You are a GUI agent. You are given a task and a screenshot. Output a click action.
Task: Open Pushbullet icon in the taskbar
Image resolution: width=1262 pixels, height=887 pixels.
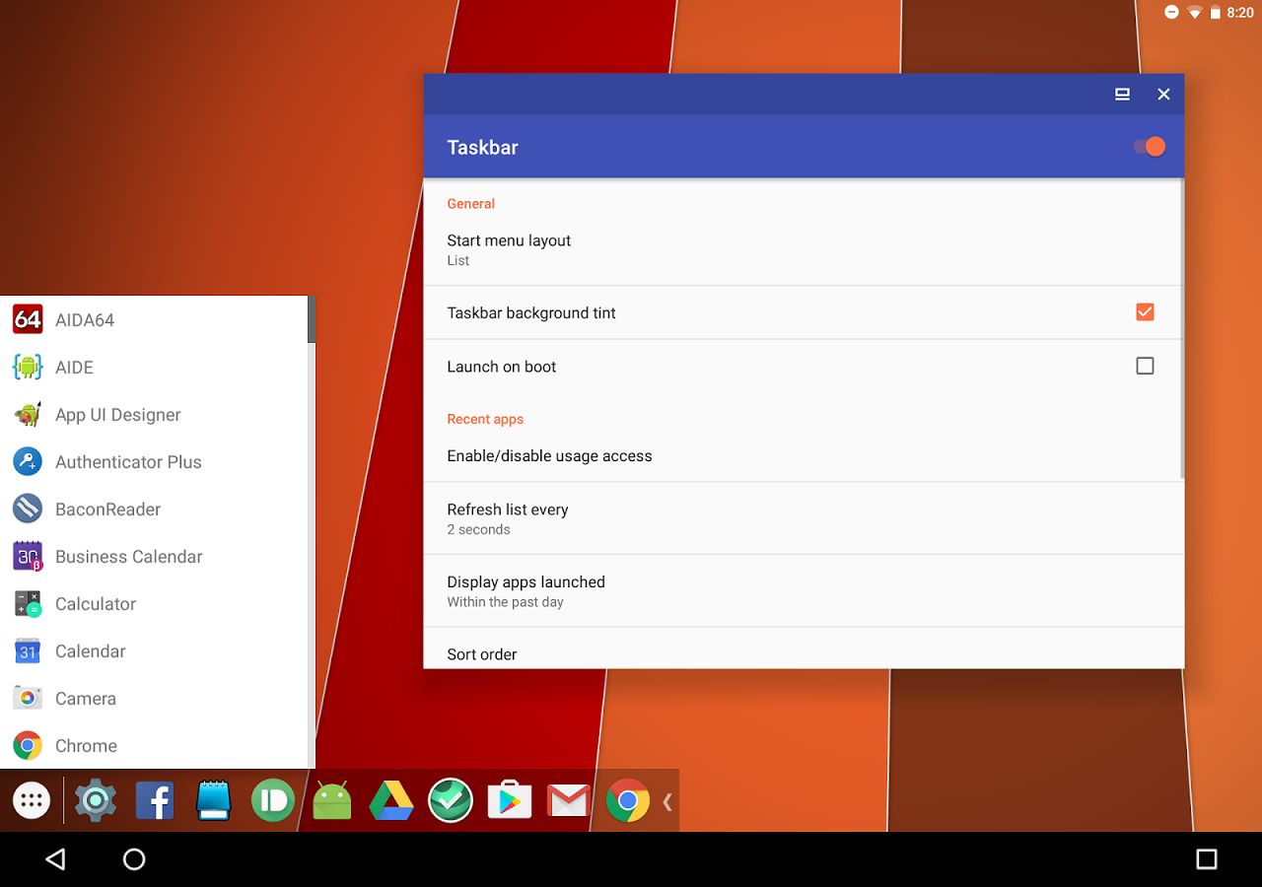(x=273, y=800)
